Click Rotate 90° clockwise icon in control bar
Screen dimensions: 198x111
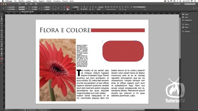click(x=53, y=7)
